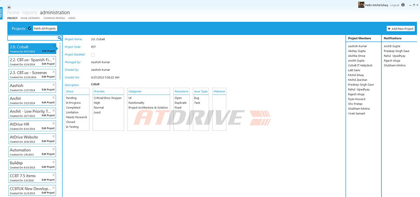
Task: Click the refresh icon beside Projects
Action: pos(30,28)
